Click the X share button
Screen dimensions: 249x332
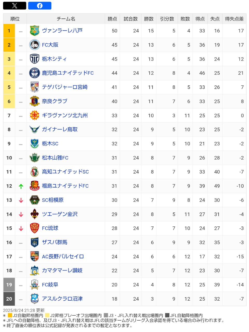point(15,6)
